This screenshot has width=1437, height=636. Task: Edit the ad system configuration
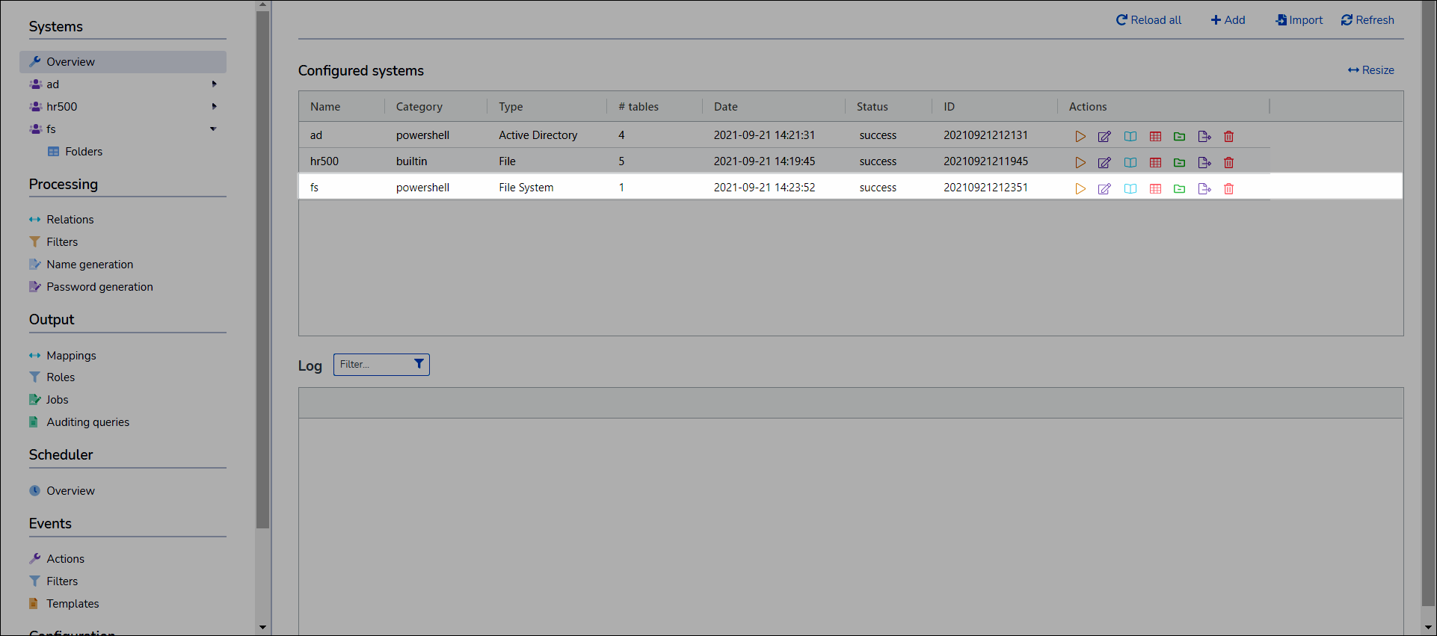[x=1104, y=136]
